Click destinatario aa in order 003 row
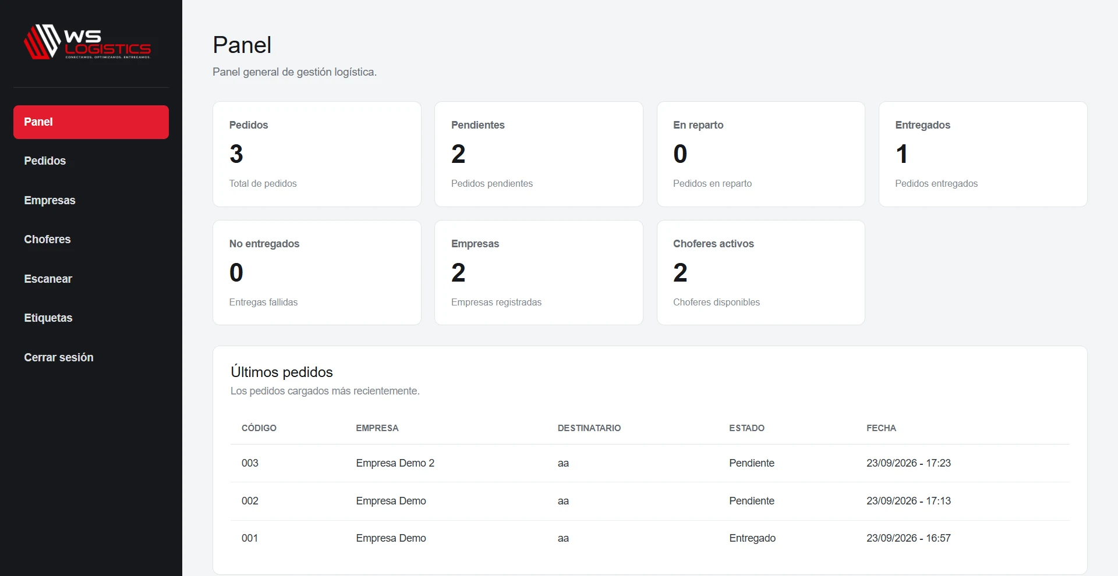This screenshot has width=1118, height=576. point(563,464)
